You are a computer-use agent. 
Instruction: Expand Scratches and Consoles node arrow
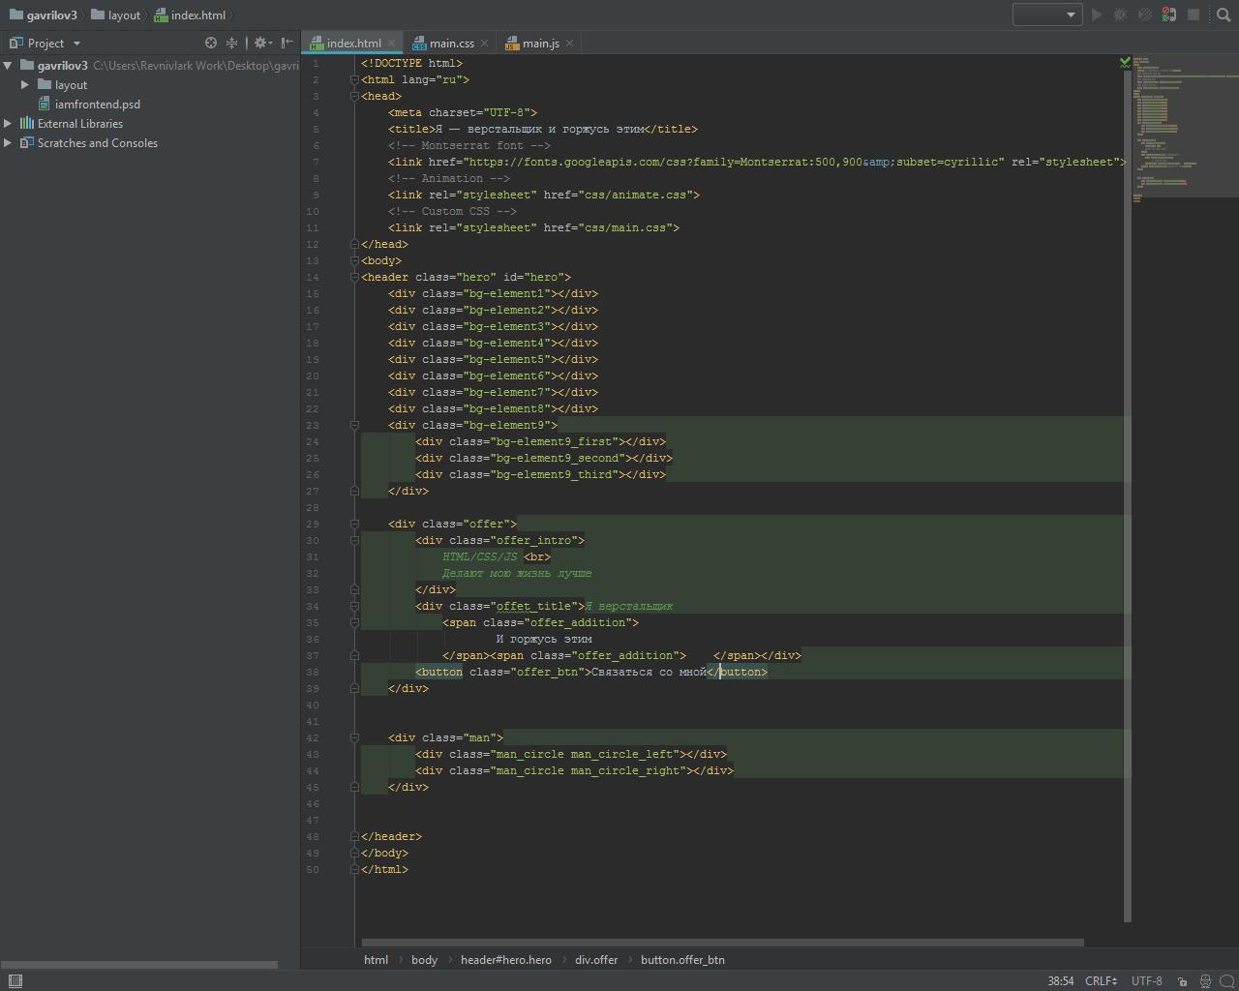[8, 142]
